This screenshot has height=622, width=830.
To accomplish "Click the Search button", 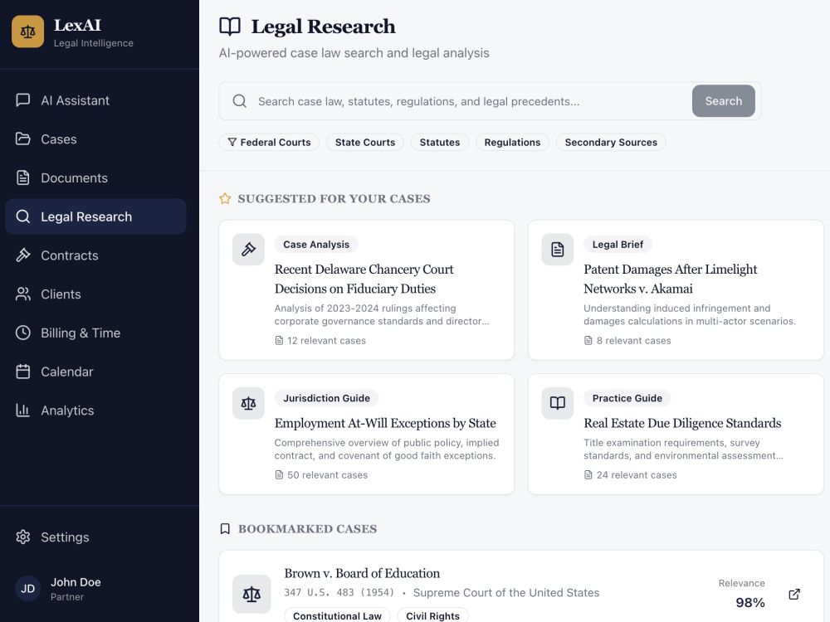I will (x=723, y=101).
